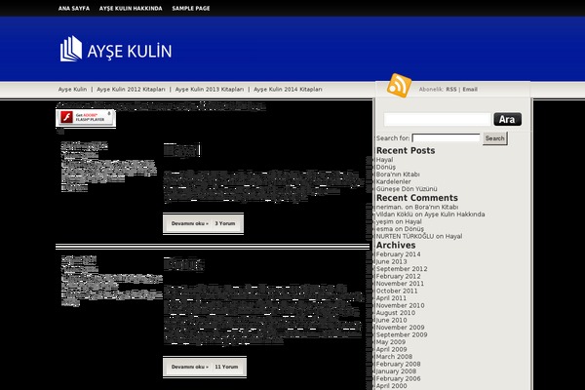Open Devamını oku for the Hayal post
This screenshot has width=585, height=390.
tap(189, 223)
